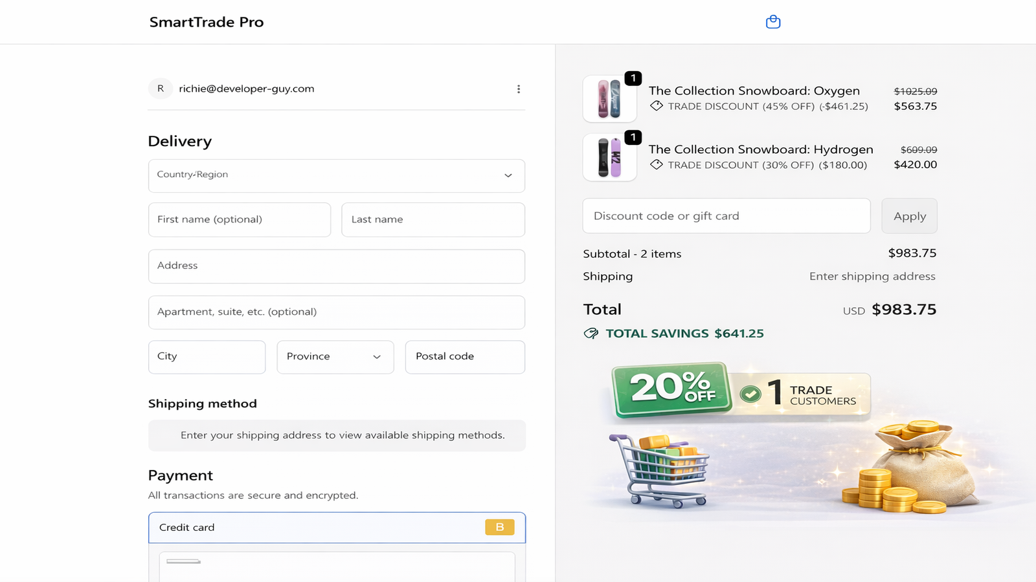
Task: Click the quantity badge on the Hydrogen snowboard
Action: click(x=633, y=137)
